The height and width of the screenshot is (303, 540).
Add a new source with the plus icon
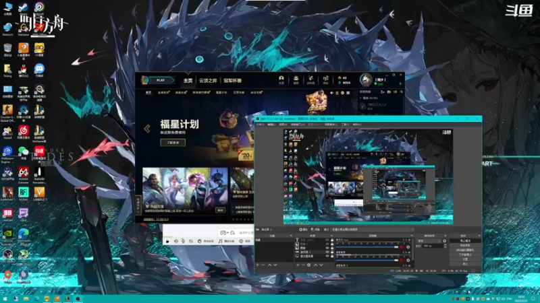coord(298,265)
